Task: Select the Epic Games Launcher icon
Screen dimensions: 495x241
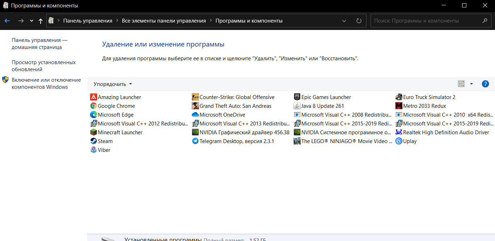Action: pyautogui.click(x=297, y=97)
